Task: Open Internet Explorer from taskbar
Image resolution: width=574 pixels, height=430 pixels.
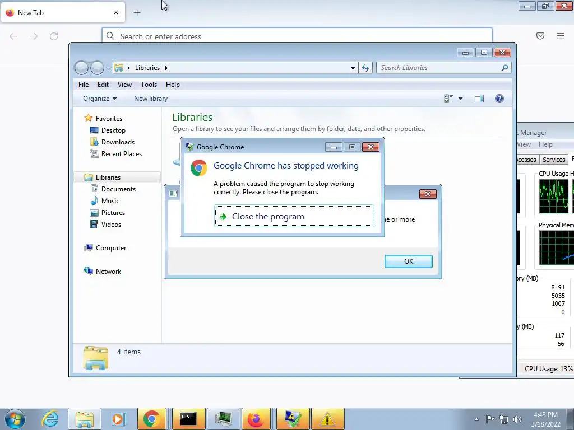Action: pos(50,419)
